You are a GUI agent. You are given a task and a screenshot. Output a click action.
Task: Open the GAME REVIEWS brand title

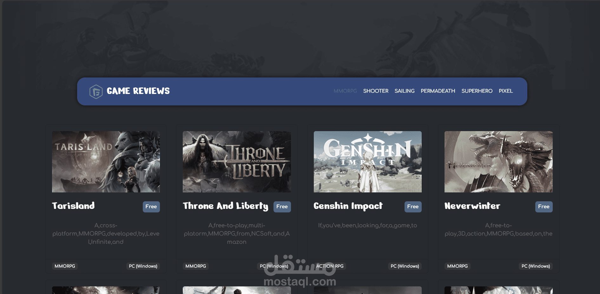[x=138, y=91]
